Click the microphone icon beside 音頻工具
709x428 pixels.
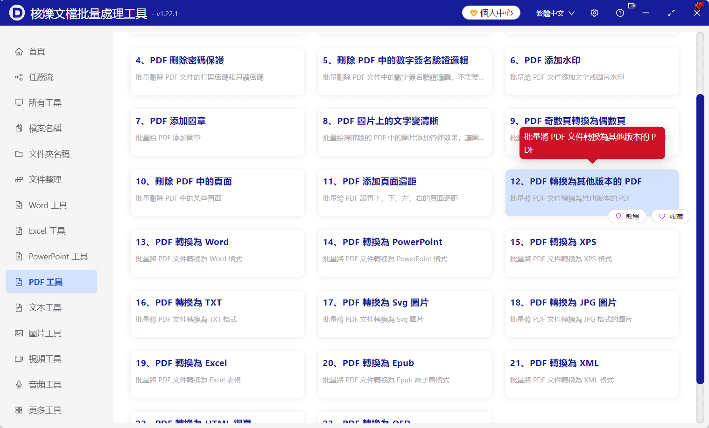[19, 385]
